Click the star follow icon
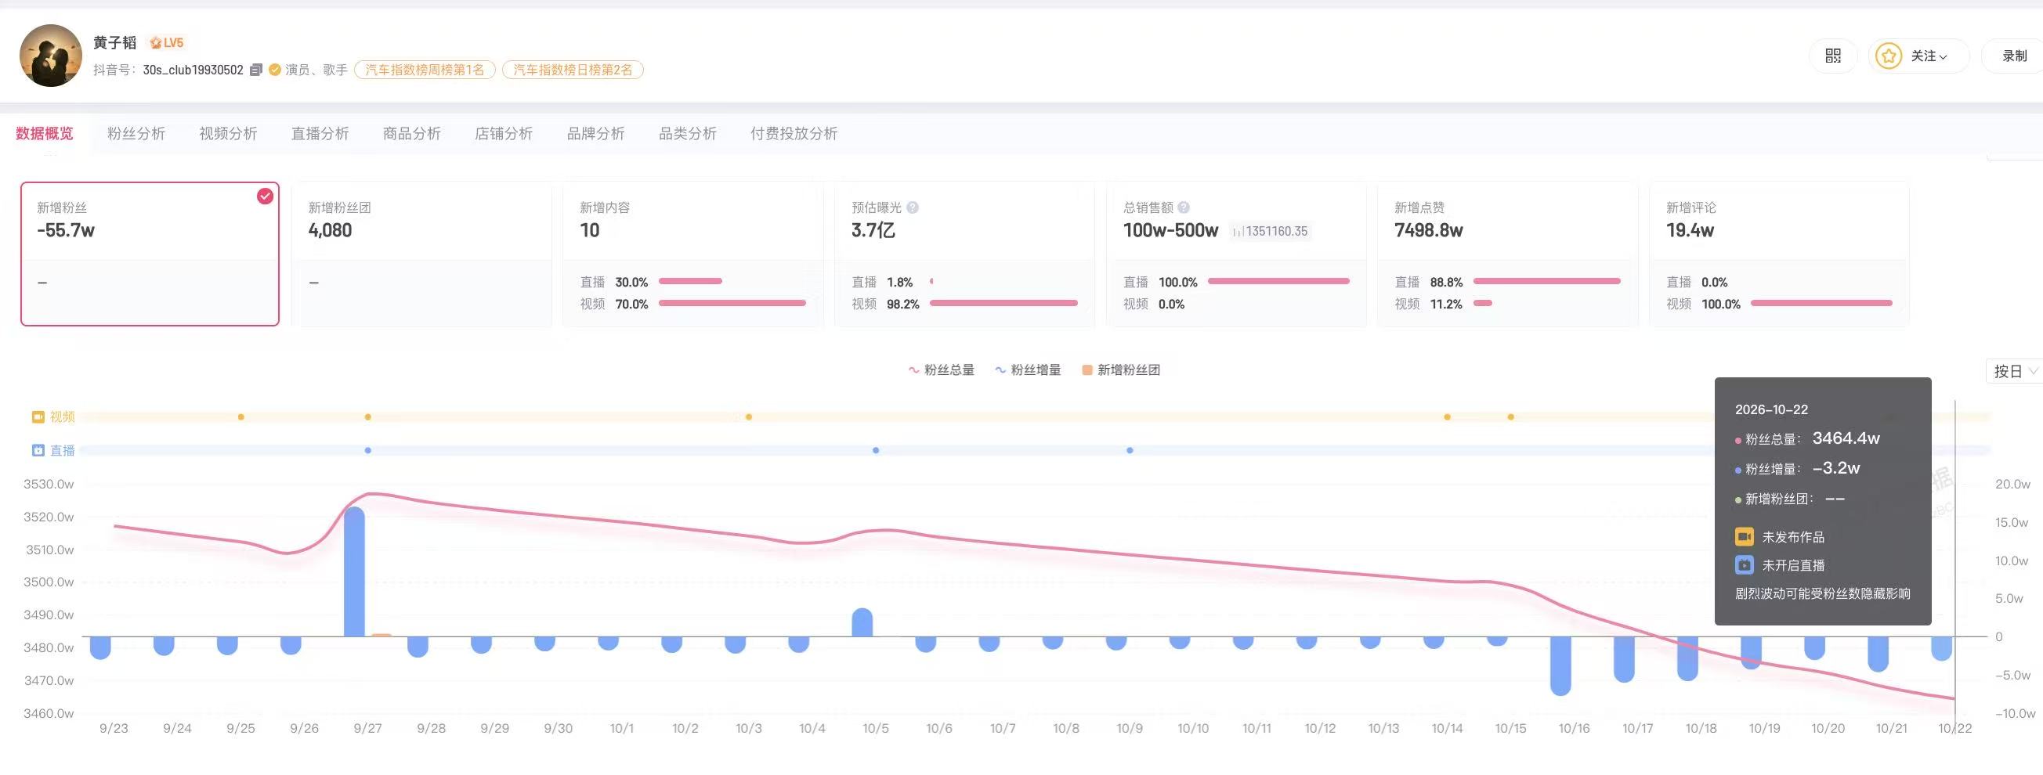The height and width of the screenshot is (775, 2043). point(1889,56)
